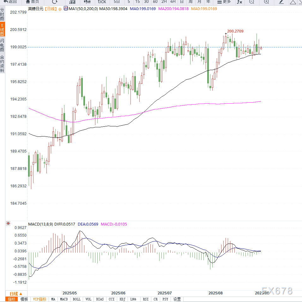Click the zoom in magnifier icon
Image resolution: width=302 pixels, height=302 pixels.
pyautogui.click(x=266, y=2)
